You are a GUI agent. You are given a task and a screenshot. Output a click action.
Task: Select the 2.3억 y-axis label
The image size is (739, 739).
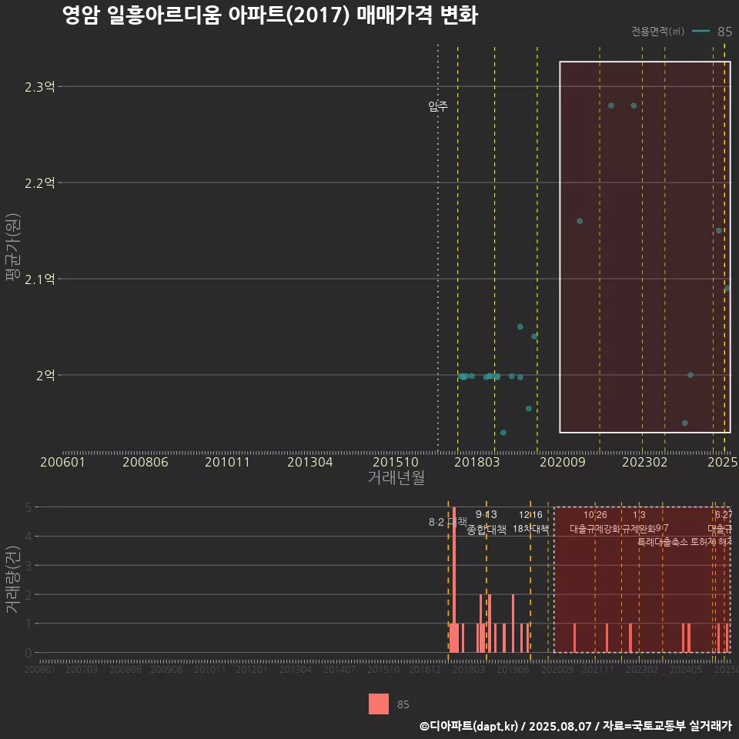pyautogui.click(x=39, y=87)
